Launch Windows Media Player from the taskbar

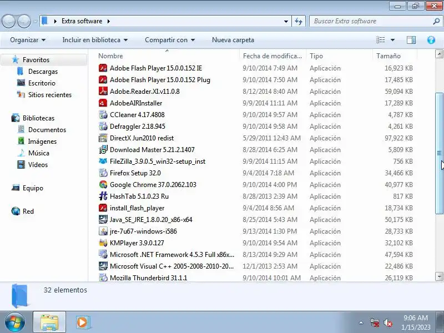(82, 322)
